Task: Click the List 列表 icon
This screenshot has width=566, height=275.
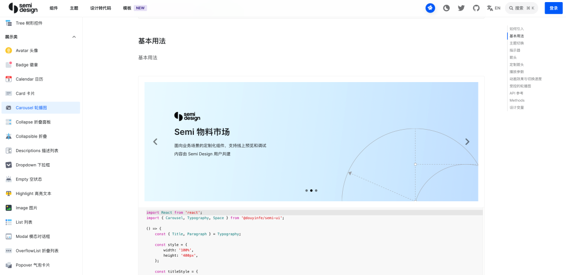Action: (x=9, y=222)
